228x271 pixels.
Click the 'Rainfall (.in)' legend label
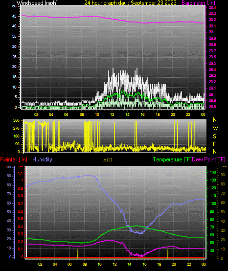(14, 159)
